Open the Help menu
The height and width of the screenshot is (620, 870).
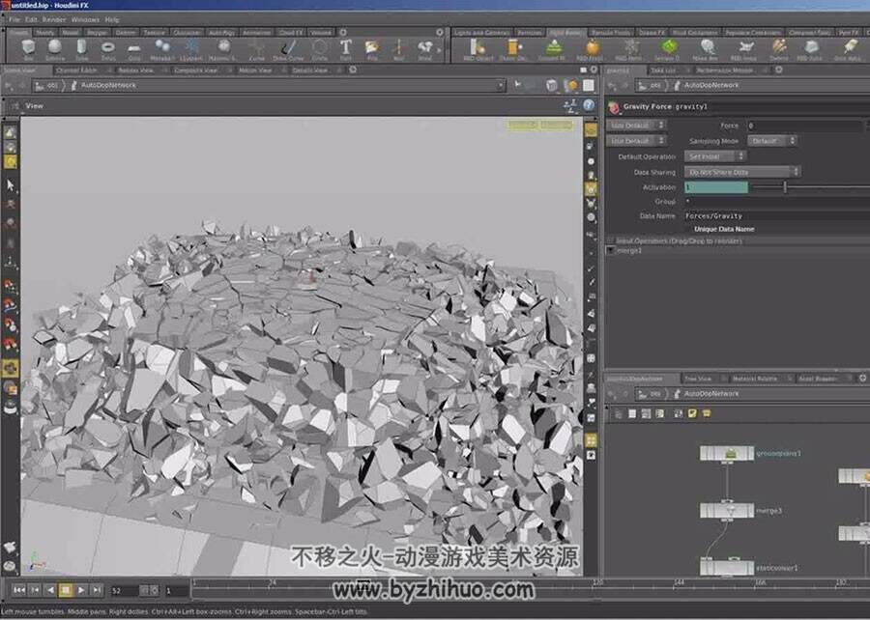(x=112, y=19)
